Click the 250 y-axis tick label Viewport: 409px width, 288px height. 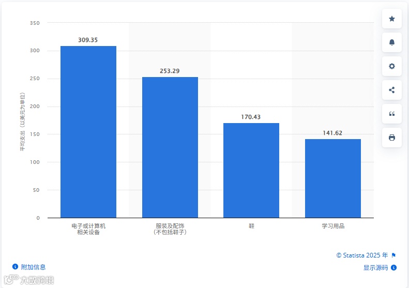tap(35, 79)
